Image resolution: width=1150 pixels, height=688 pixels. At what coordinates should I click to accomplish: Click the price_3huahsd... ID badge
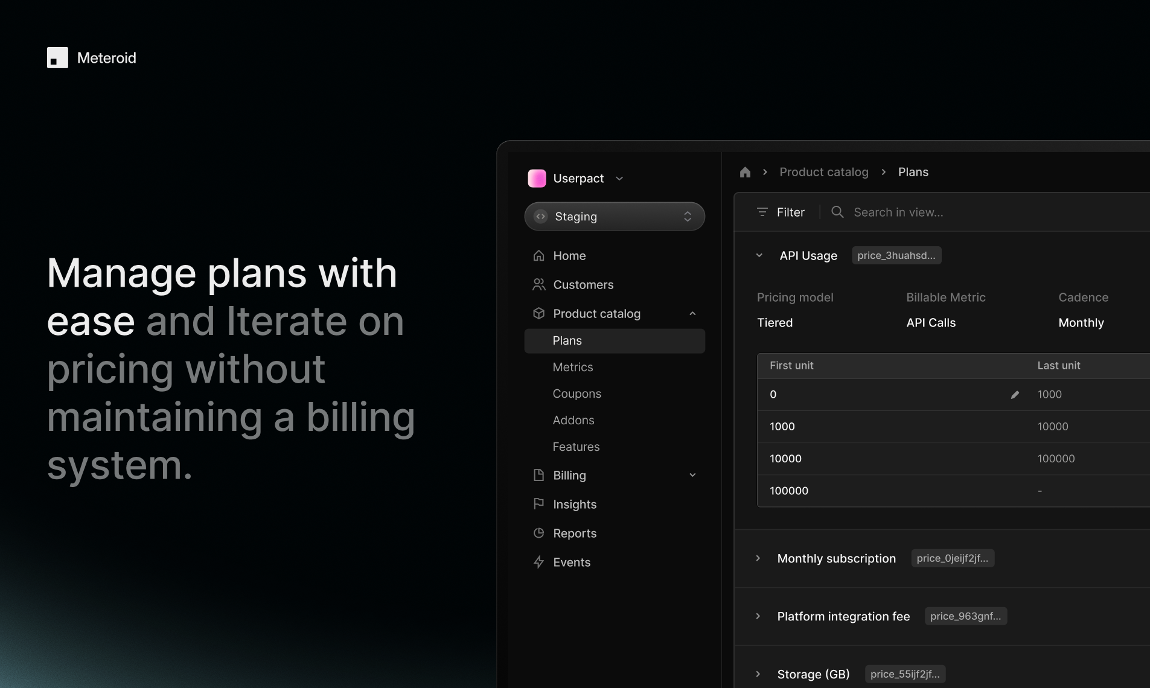pyautogui.click(x=896, y=255)
